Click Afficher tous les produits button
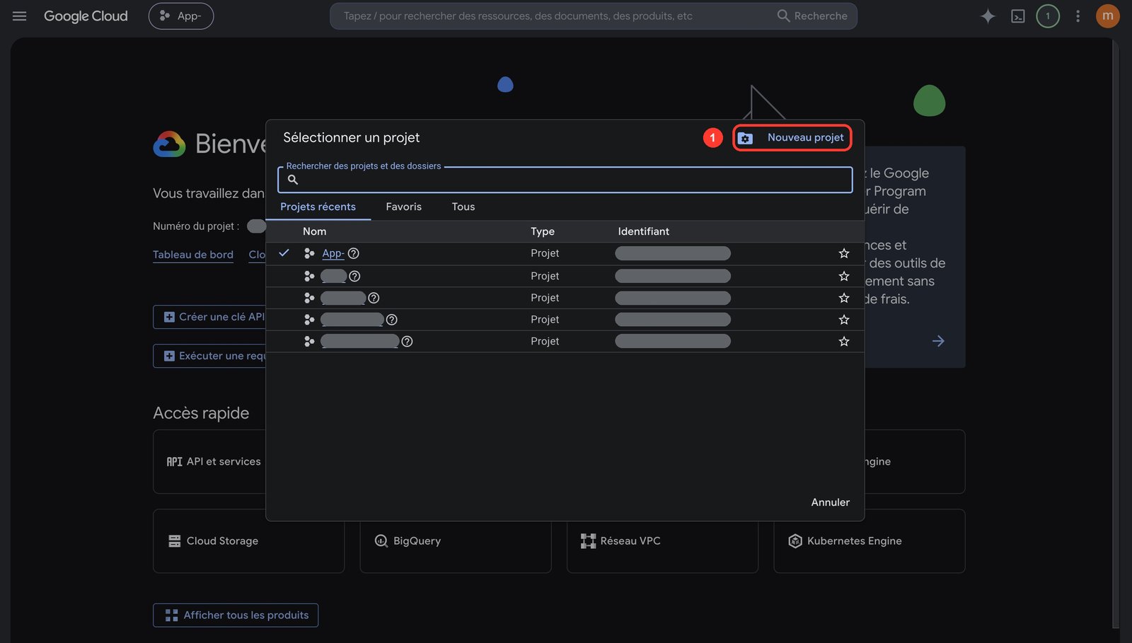1132x643 pixels. tap(236, 615)
